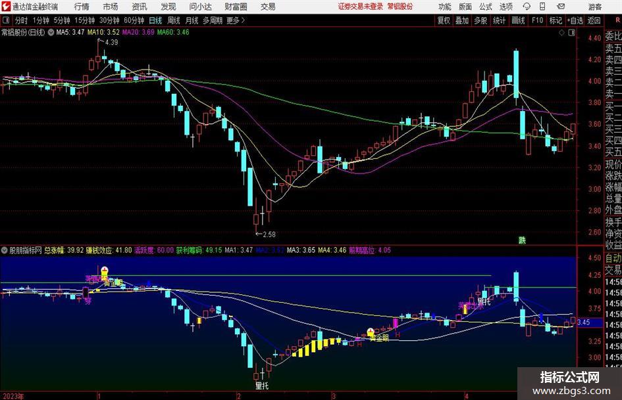Click the 2023年 date axis label
Viewport: 622px width, 400px height.
13,396
